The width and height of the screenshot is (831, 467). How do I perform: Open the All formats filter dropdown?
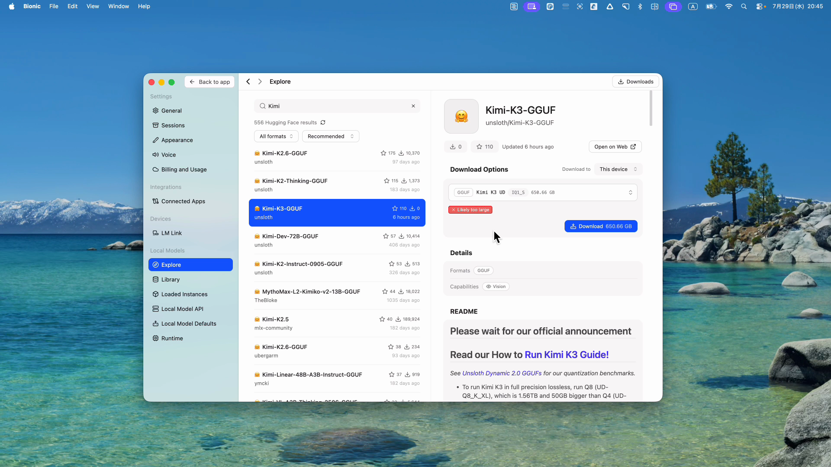276,136
